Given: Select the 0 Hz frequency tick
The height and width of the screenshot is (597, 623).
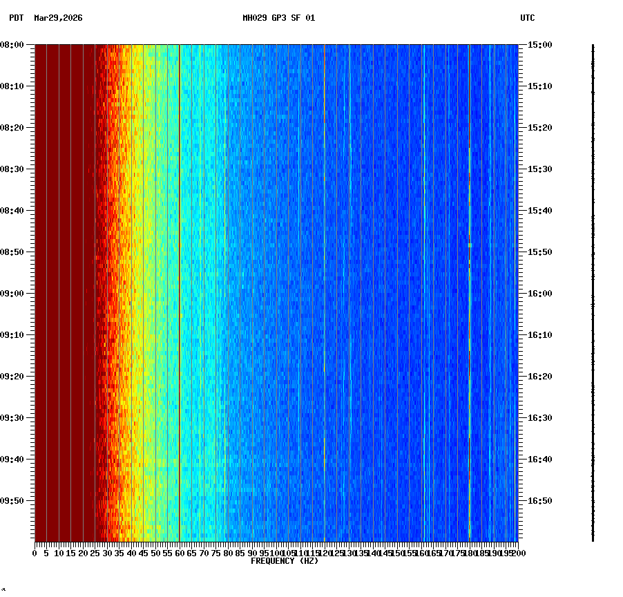Looking at the screenshot, I should 33,552.
